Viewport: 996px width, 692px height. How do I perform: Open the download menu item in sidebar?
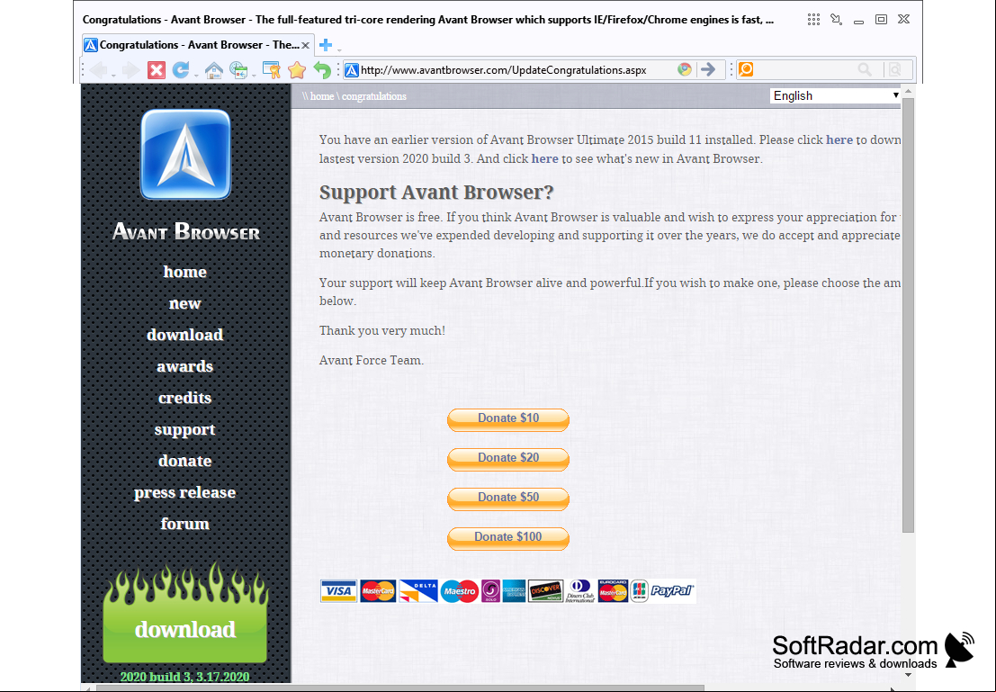184,335
